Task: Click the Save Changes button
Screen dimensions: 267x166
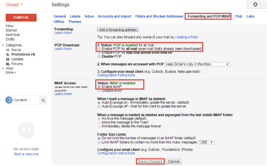Action: click(x=150, y=161)
